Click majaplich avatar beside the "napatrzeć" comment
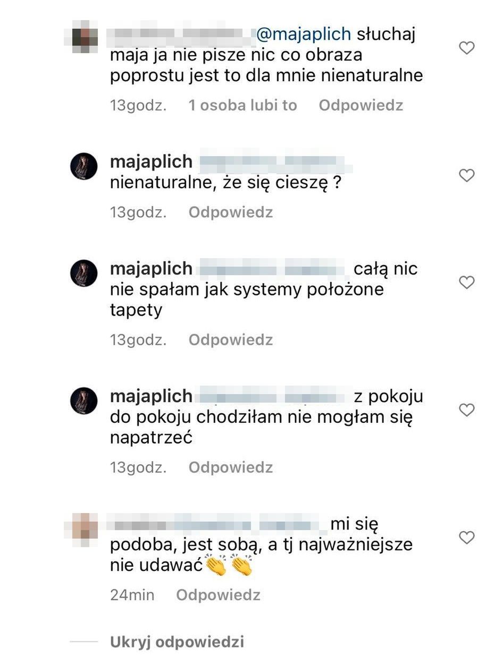503x665 pixels. click(84, 400)
